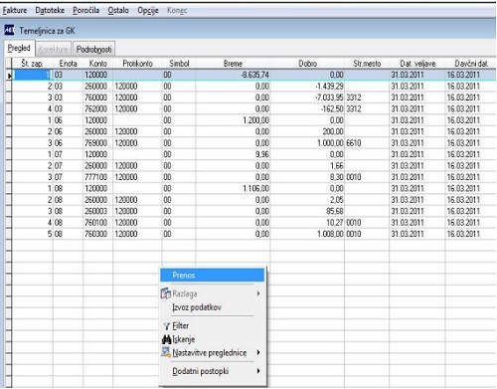Click the Str.mesto column header
The height and width of the screenshot is (389, 497).
[367, 64]
